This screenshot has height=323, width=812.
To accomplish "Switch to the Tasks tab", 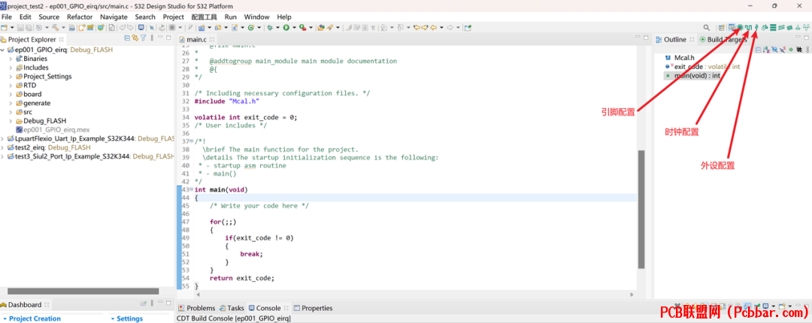I will (x=232, y=308).
